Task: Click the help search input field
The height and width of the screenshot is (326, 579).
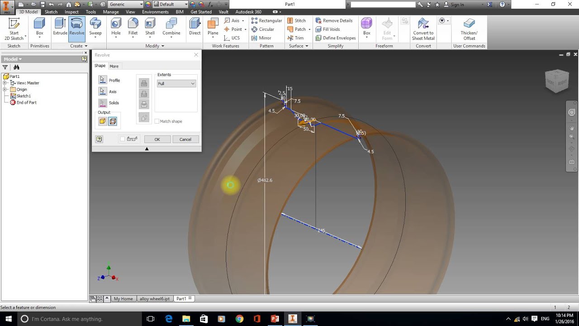Action: tap(383, 4)
